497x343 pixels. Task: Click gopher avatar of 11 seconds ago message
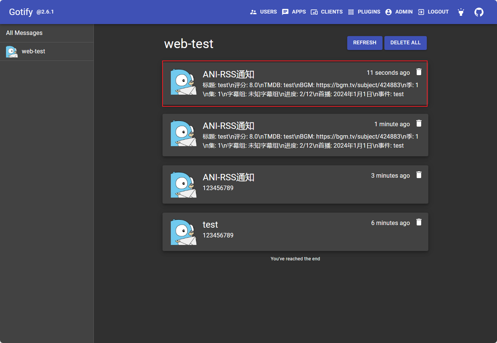(184, 82)
